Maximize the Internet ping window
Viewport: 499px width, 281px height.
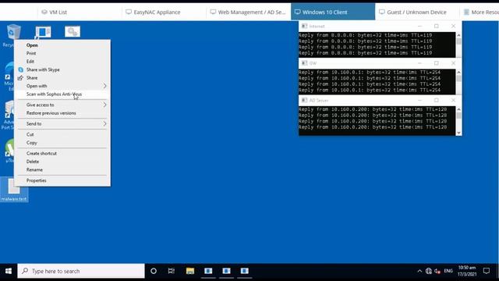(x=437, y=26)
